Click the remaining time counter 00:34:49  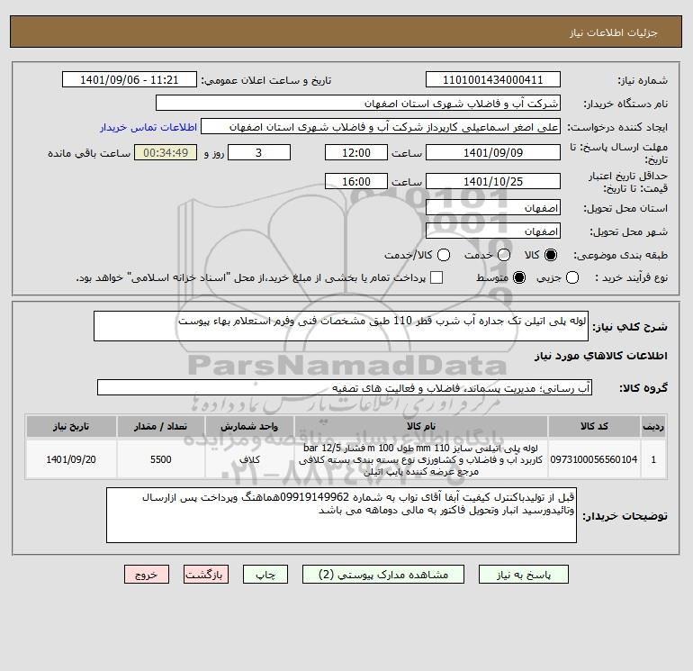point(166,152)
